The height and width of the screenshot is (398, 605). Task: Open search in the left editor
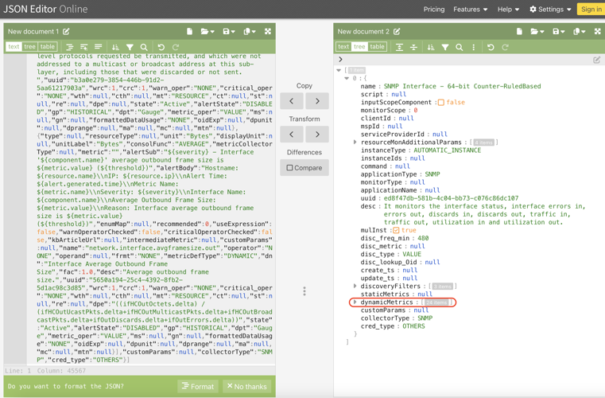(144, 47)
